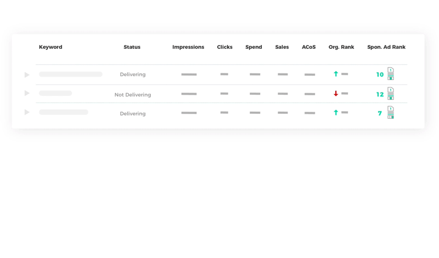Screen dimensions: 439x258
Task: Sort by the Org. Rank column header
Action: point(341,47)
